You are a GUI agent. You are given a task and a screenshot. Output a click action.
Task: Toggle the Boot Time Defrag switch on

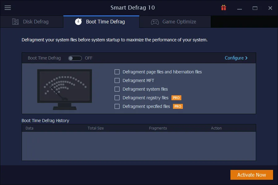point(75,58)
